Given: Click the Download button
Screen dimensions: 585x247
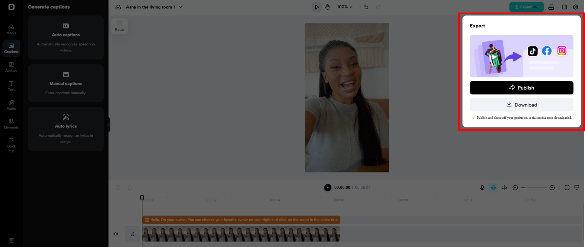Looking at the screenshot, I should tap(521, 105).
